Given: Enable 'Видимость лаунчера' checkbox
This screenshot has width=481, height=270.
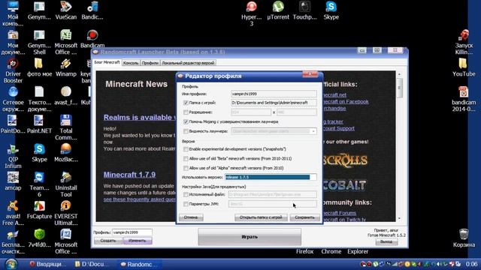Looking at the screenshot, I should 186,131.
